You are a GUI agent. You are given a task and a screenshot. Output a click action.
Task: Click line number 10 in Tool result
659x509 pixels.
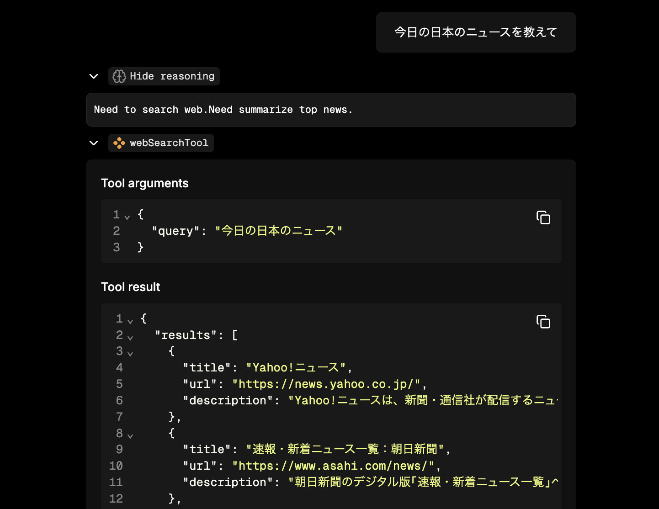click(116, 466)
